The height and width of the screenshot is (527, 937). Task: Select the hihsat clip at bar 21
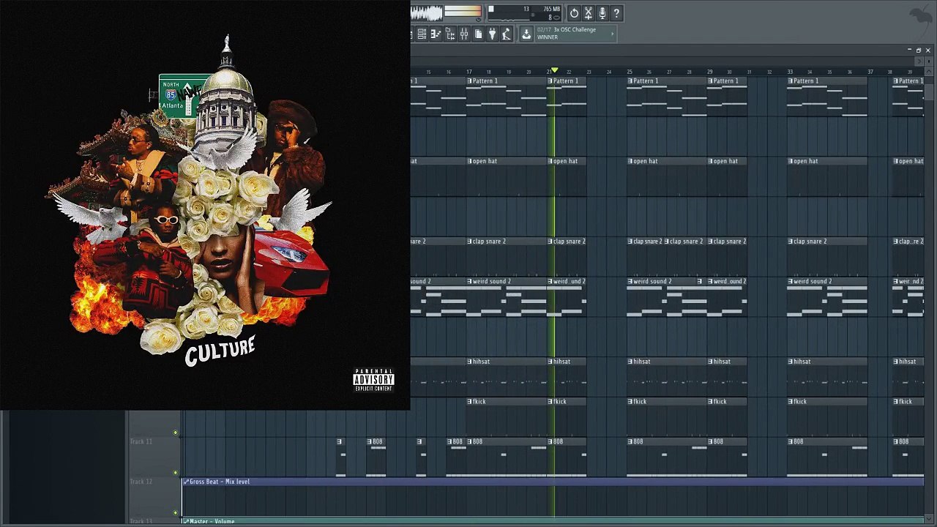[567, 378]
